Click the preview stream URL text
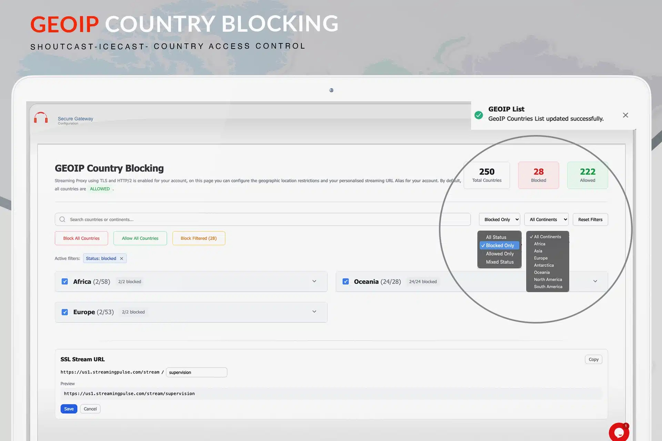The height and width of the screenshot is (441, 662). coord(129,393)
